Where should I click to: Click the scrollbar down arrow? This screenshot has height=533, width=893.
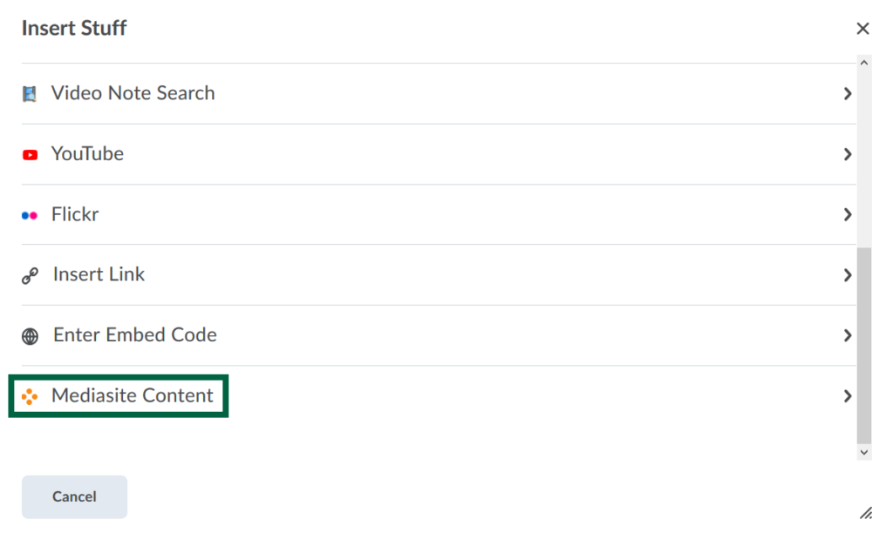(x=864, y=452)
